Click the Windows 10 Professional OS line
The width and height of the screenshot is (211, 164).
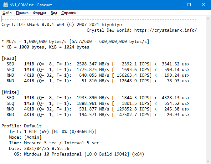pos(79,154)
